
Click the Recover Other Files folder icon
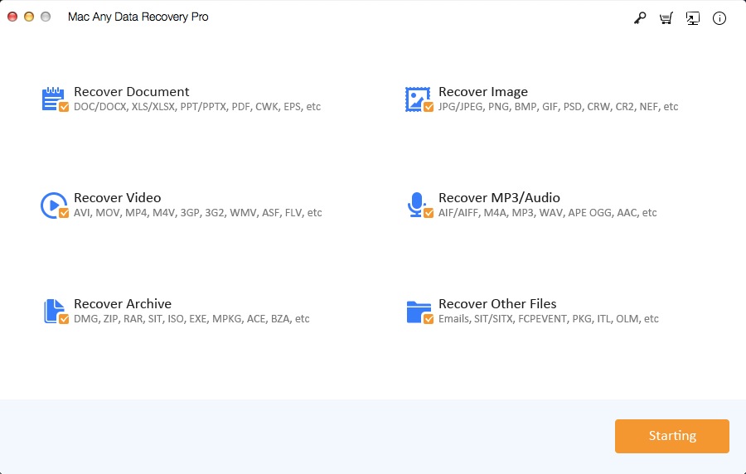(417, 310)
